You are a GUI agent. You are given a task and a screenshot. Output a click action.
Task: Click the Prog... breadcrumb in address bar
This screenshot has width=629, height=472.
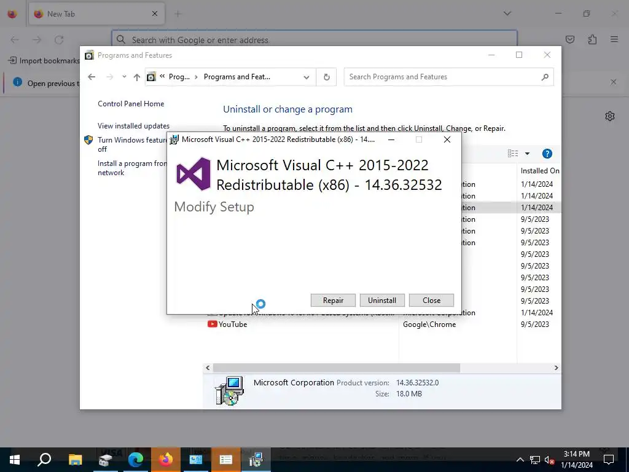(x=179, y=77)
